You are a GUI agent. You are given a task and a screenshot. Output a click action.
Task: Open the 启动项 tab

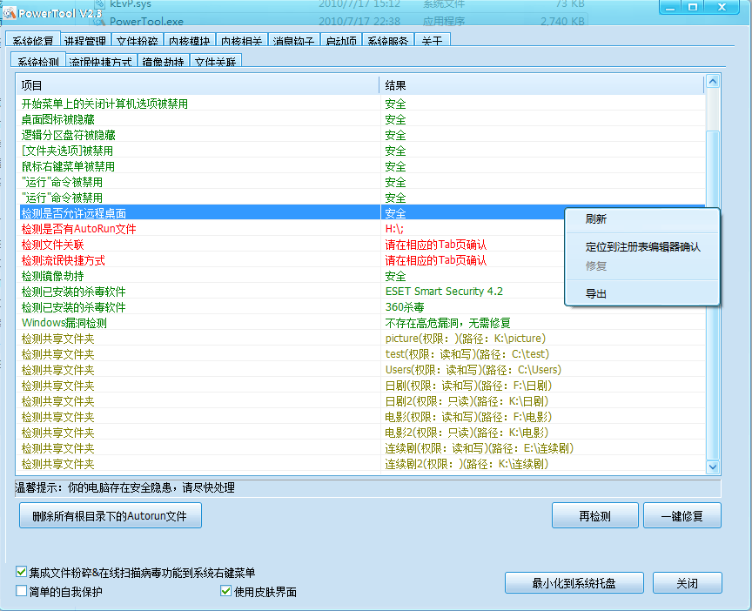(x=341, y=40)
